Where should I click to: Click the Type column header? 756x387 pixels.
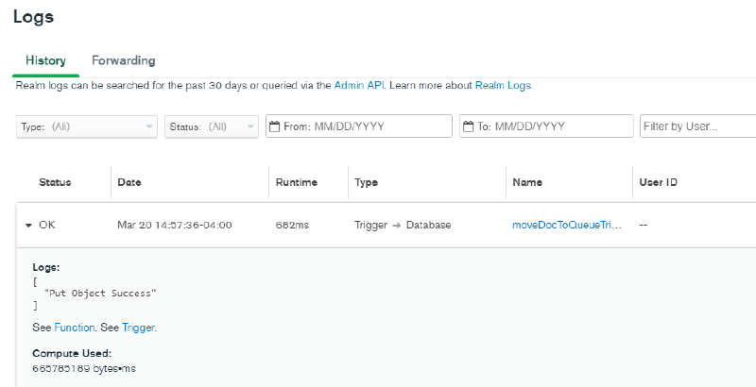367,182
